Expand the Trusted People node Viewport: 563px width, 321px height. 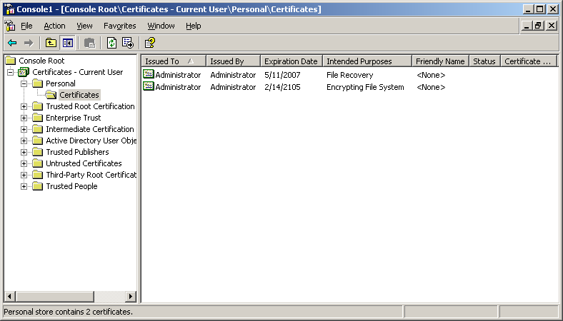coord(24,186)
